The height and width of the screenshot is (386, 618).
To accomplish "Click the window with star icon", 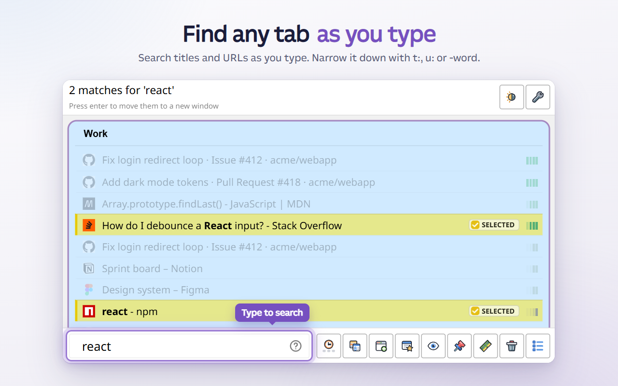I will pyautogui.click(x=407, y=346).
